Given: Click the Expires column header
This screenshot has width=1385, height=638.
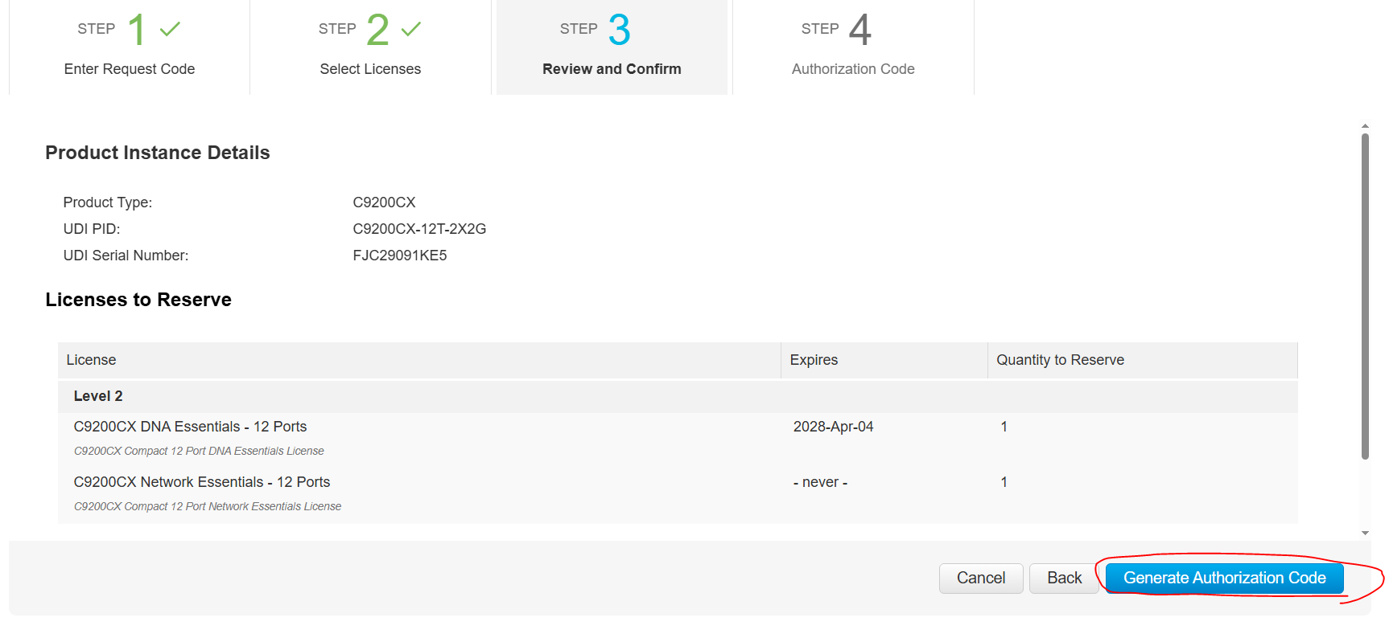Looking at the screenshot, I should pyautogui.click(x=884, y=360).
